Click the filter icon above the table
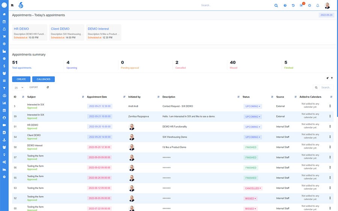 (x=332, y=78)
